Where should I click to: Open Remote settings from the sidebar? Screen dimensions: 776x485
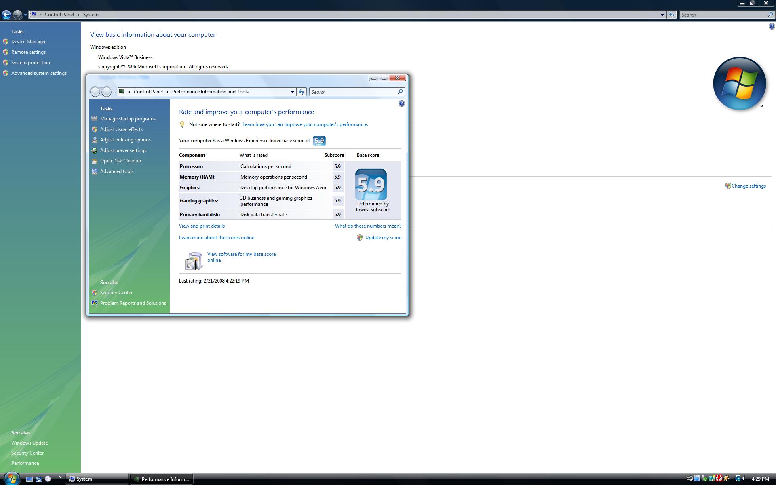click(28, 52)
